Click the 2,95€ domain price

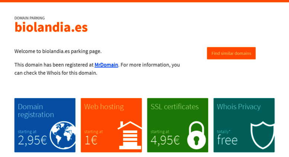click(32, 140)
